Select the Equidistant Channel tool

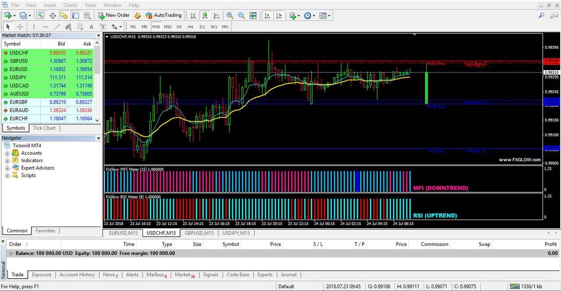pos(68,27)
